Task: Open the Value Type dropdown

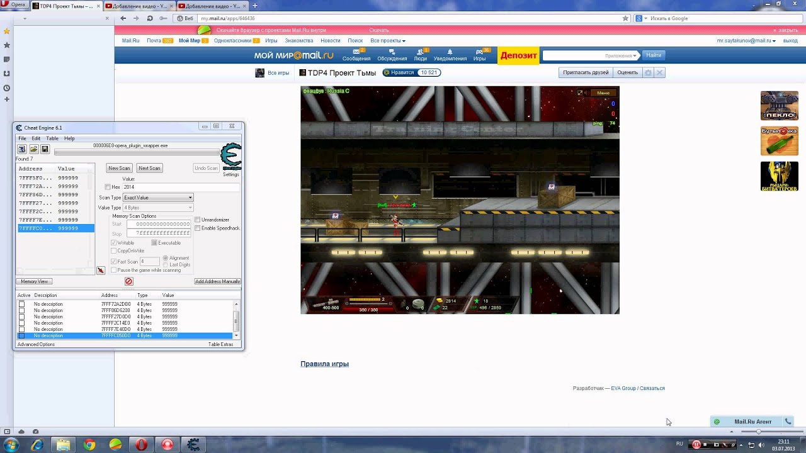Action: 158,208
